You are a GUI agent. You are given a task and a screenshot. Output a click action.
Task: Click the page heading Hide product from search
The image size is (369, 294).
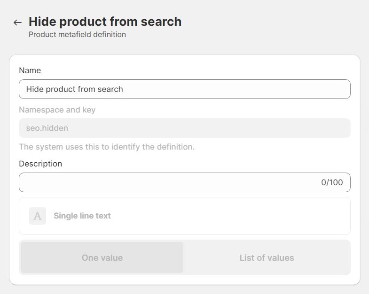(x=105, y=22)
